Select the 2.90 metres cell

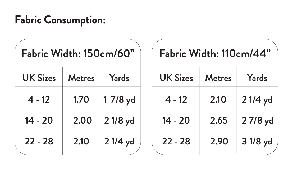pos(219,141)
